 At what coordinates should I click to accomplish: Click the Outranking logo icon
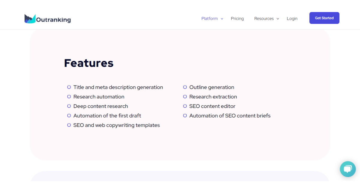click(30, 19)
